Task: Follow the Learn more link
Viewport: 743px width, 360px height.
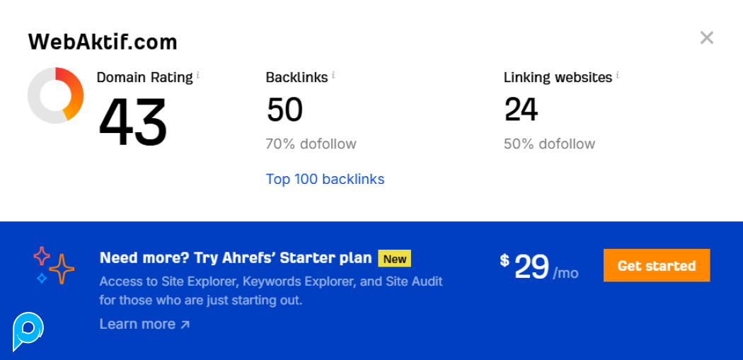Action: point(144,324)
